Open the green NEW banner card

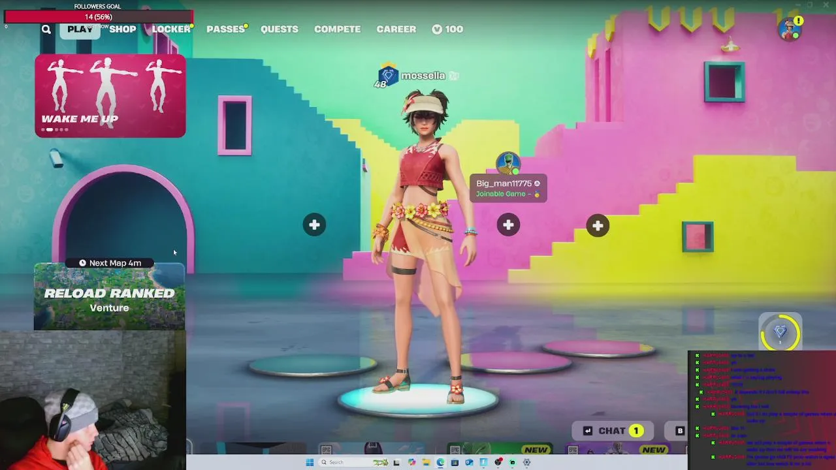pos(500,449)
